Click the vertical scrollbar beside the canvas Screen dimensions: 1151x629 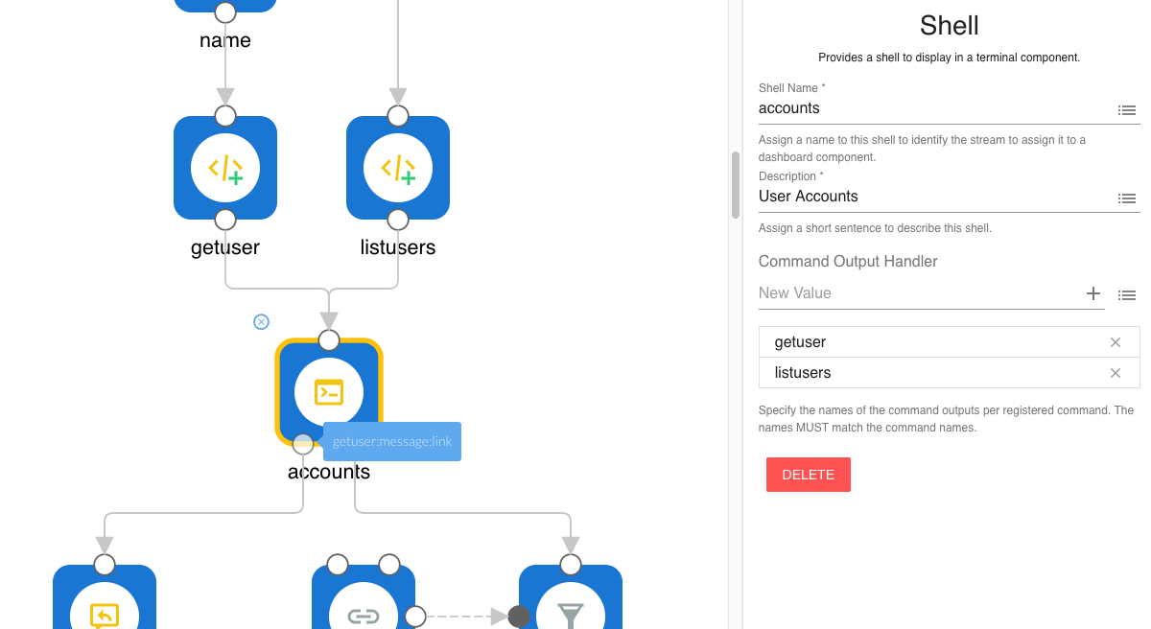[736, 184]
